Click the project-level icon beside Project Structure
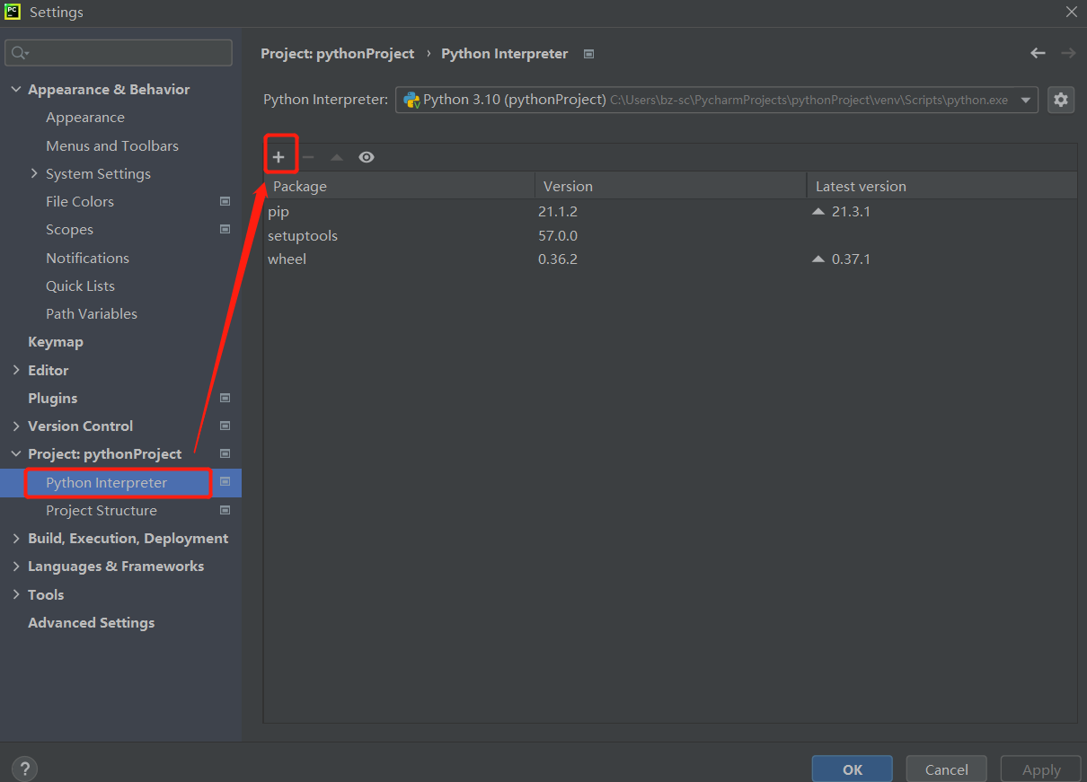This screenshot has height=782, width=1087. coord(225,510)
